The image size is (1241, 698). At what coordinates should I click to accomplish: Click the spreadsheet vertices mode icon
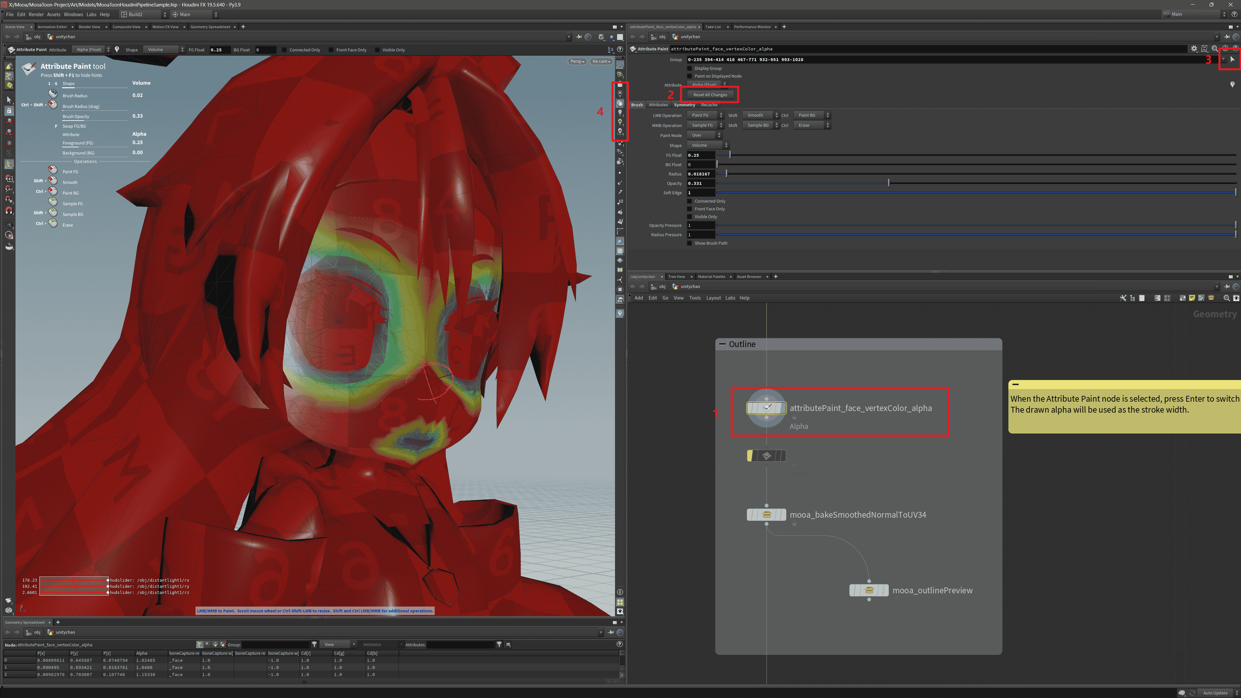click(x=207, y=645)
